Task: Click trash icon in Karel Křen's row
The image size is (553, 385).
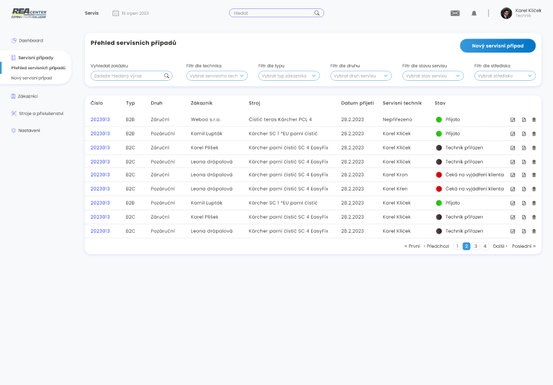Action: click(534, 189)
